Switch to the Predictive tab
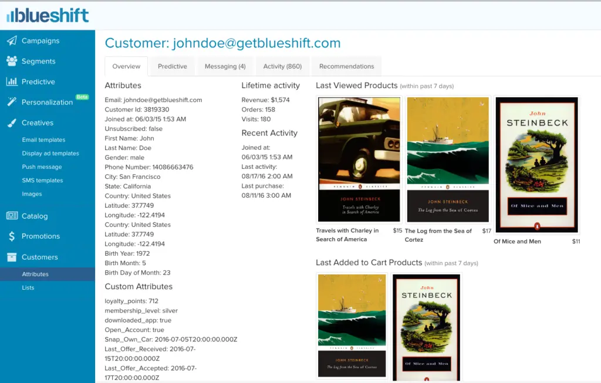The width and height of the screenshot is (601, 383). coord(173,66)
